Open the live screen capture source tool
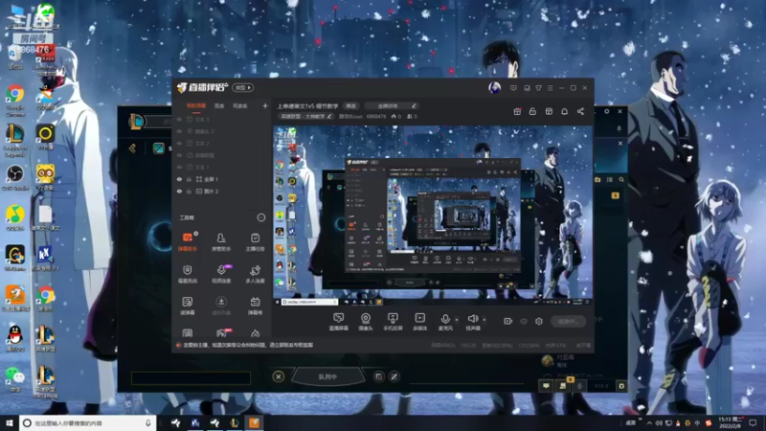This screenshot has height=431, width=766. click(338, 322)
